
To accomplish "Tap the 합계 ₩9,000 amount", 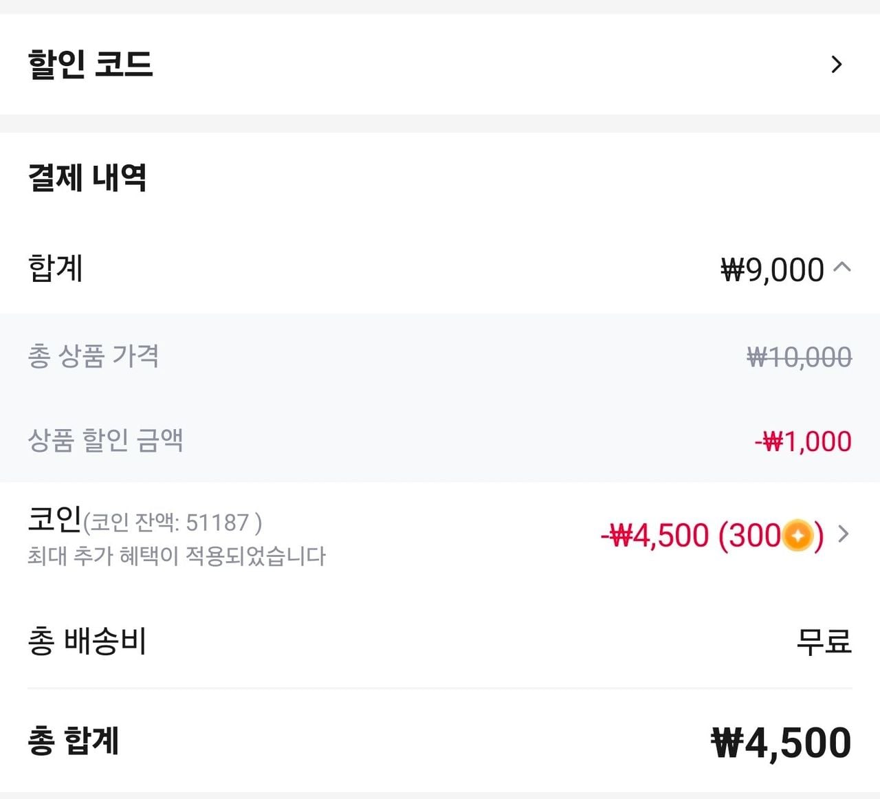I will point(771,270).
